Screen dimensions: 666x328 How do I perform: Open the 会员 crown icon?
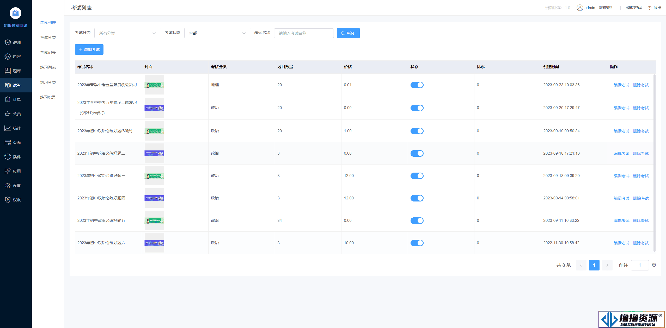(8, 114)
